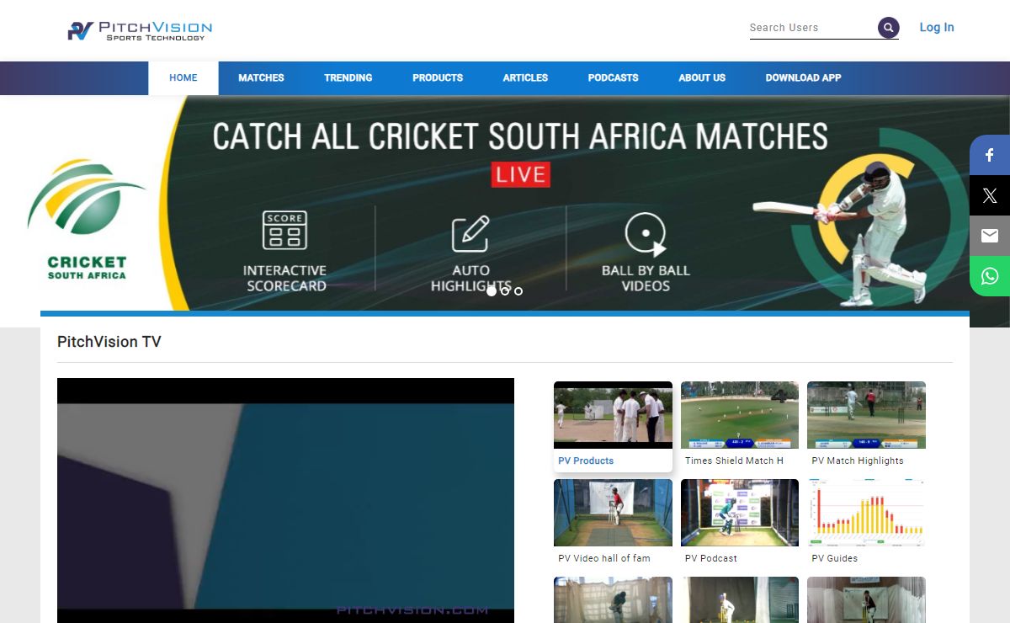The width and height of the screenshot is (1010, 623).
Task: Open the Trending menu
Action: 348,78
